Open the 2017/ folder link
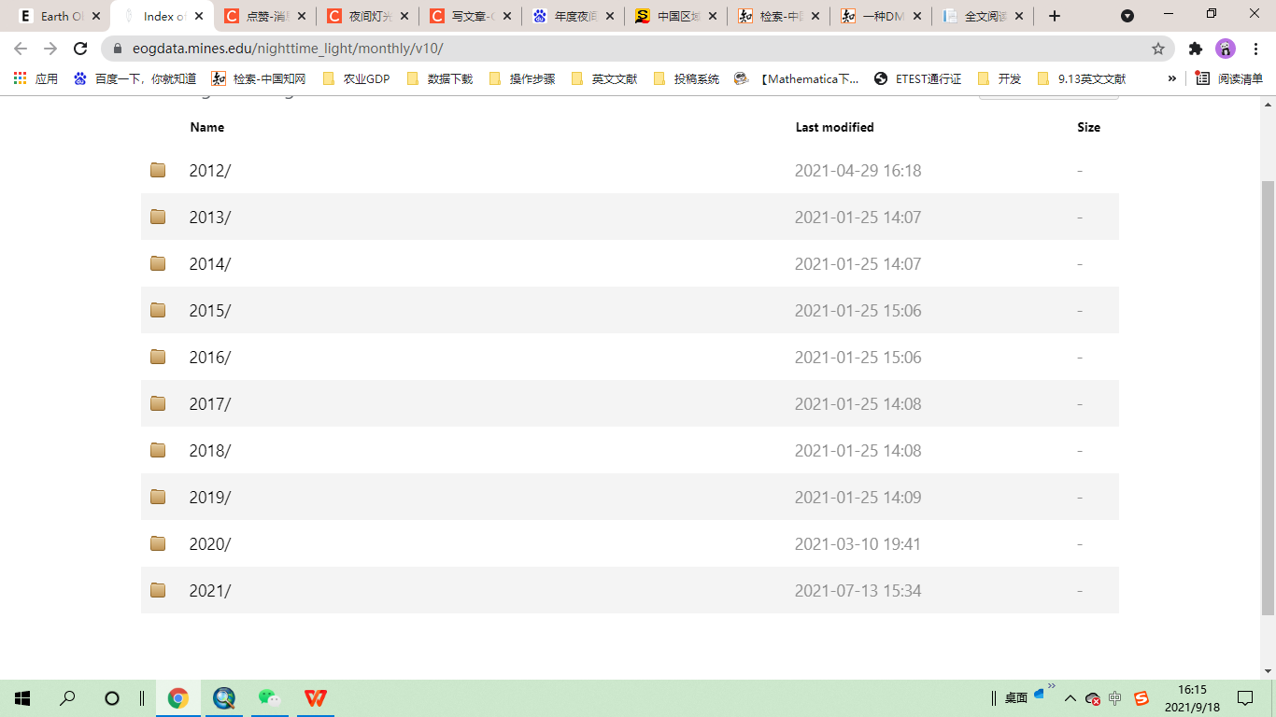This screenshot has width=1276, height=717. click(x=209, y=404)
